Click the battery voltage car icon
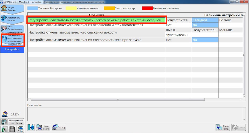This screenshot has width=249, height=133. [x=5, y=114]
